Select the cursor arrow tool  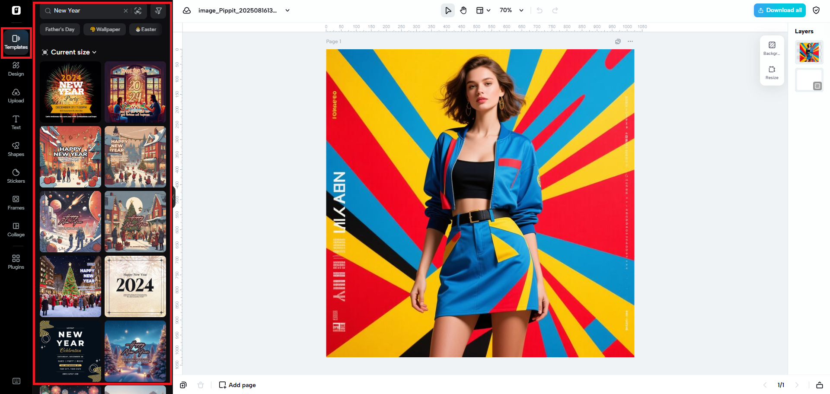(448, 10)
